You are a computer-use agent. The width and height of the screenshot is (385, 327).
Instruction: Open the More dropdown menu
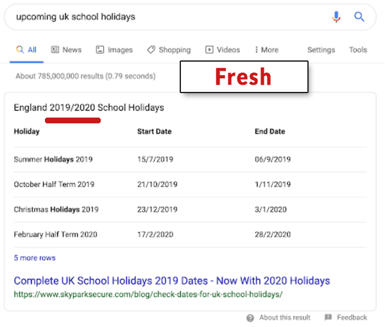click(266, 49)
